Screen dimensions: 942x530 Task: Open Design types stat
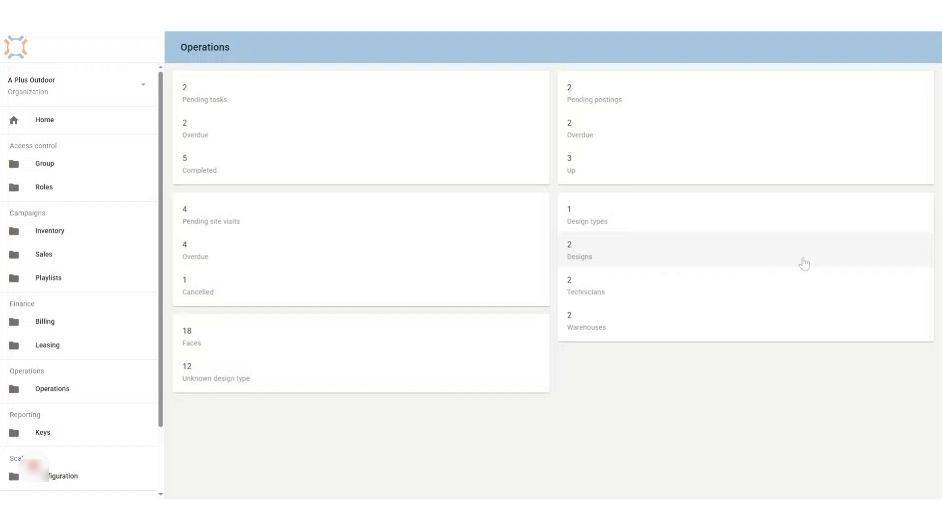point(746,215)
